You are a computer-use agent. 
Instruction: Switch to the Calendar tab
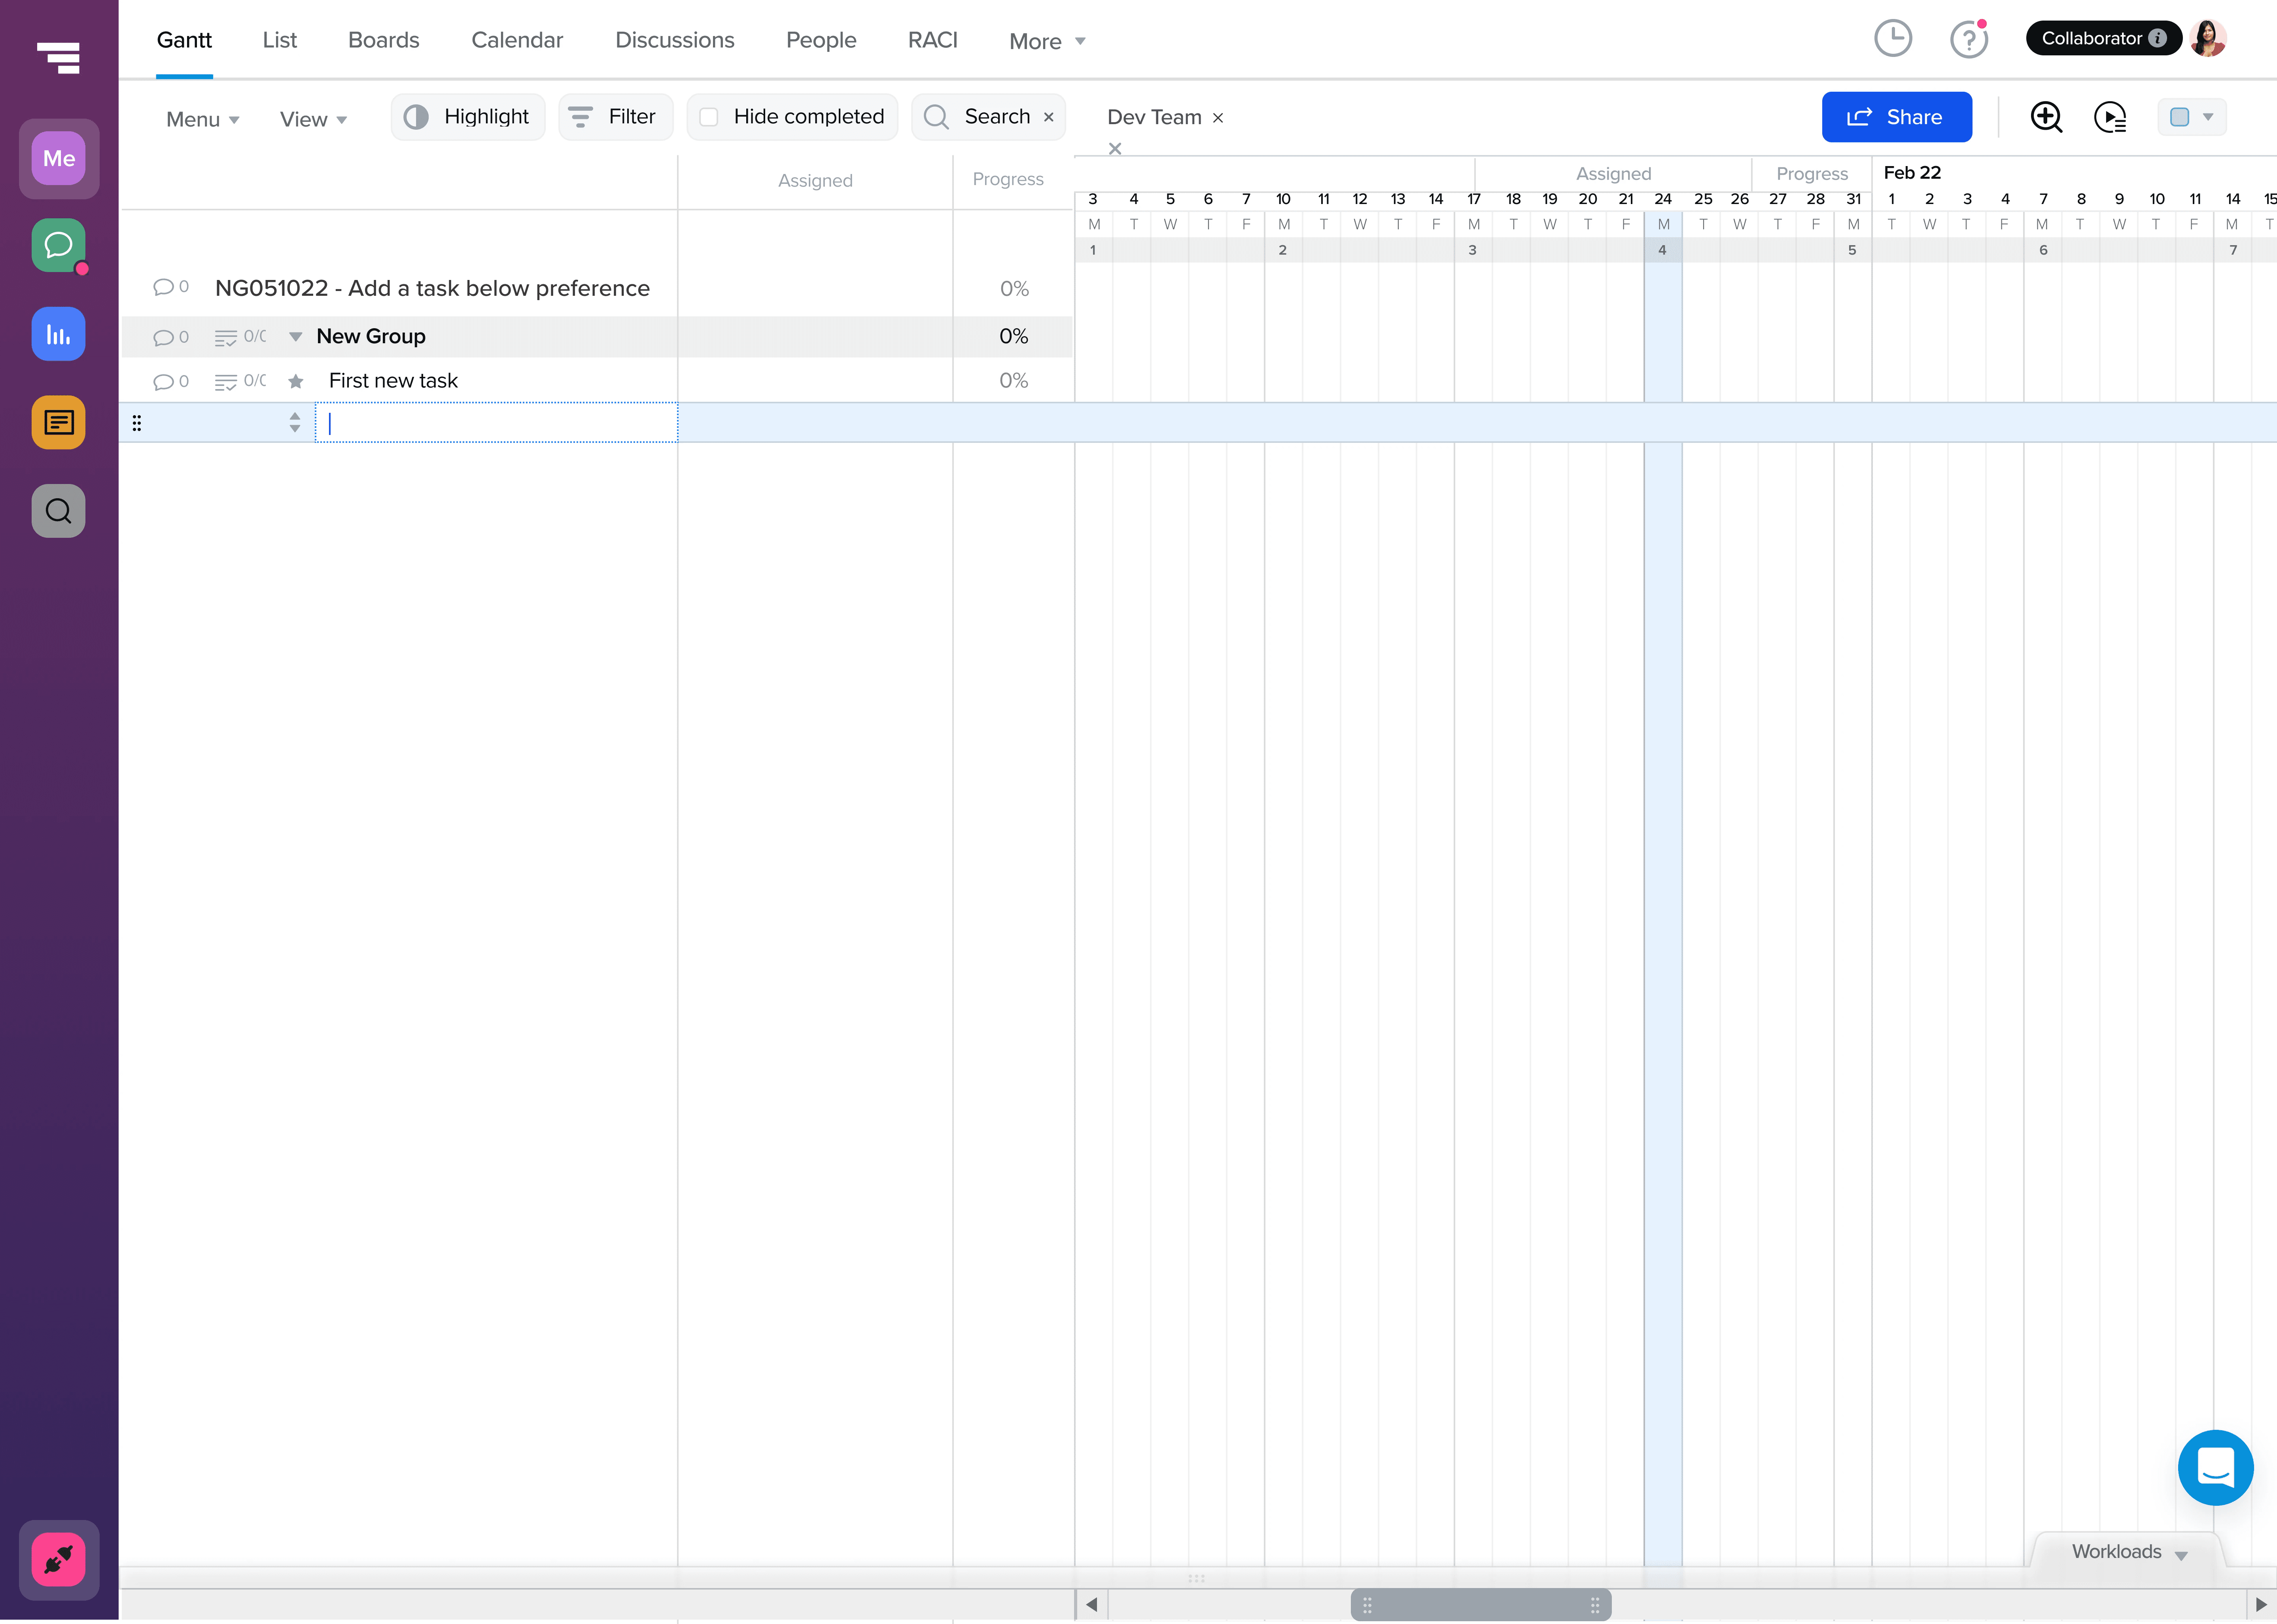517,40
